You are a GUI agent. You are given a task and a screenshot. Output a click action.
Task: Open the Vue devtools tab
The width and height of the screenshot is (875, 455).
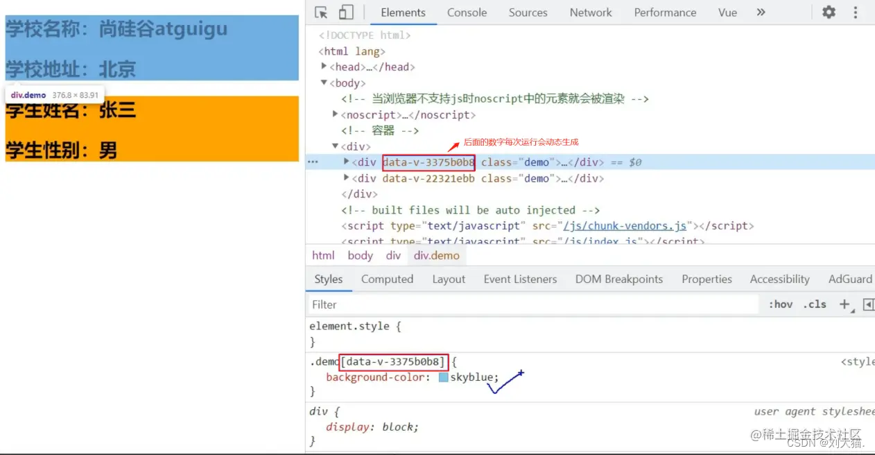point(727,12)
